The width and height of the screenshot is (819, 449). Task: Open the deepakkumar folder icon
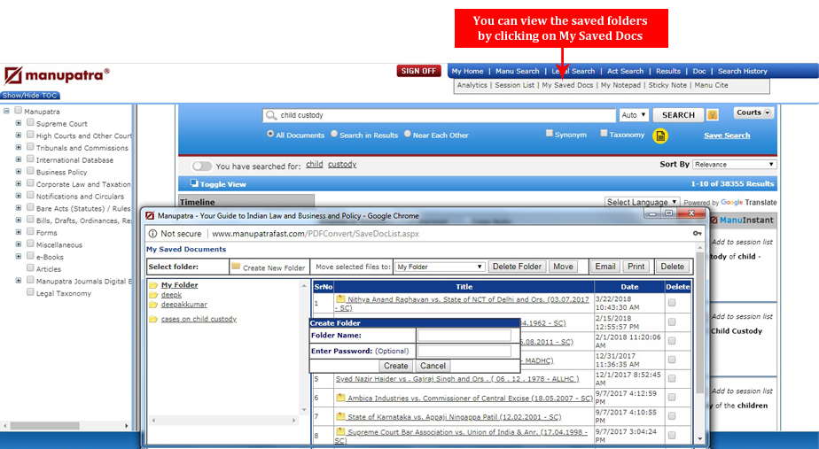pyautogui.click(x=153, y=305)
